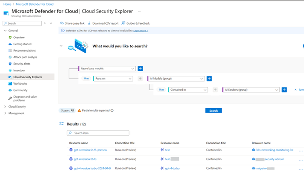The width and height of the screenshot is (304, 173).
Task: Click the Results list icon
Action: 62,124
